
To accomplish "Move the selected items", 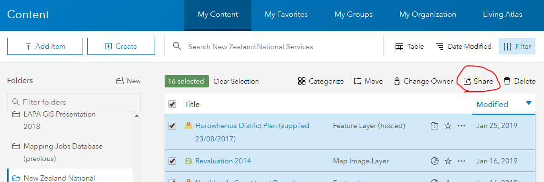I will click(368, 81).
